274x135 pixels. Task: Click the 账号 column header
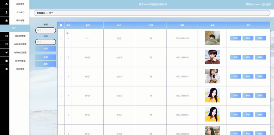88,25
